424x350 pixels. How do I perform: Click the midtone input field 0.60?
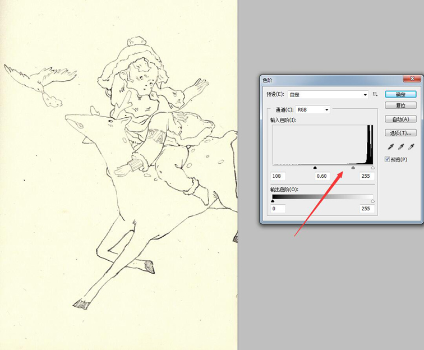(x=322, y=176)
